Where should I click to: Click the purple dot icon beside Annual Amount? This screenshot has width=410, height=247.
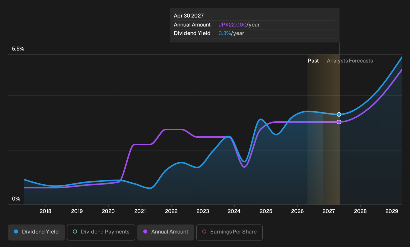coord(145,231)
